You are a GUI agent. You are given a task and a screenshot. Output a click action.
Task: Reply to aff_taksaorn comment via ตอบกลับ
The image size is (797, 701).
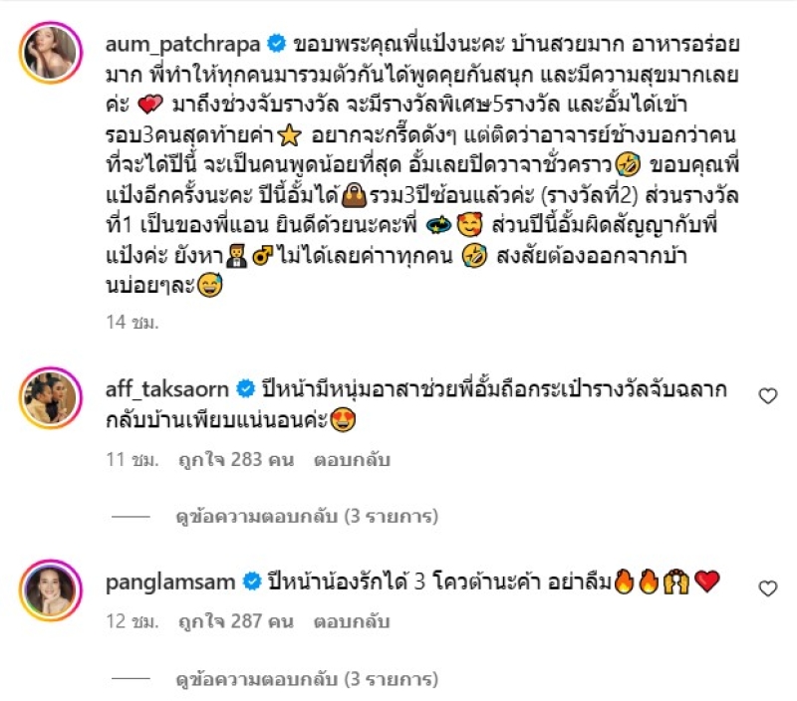click(x=352, y=460)
